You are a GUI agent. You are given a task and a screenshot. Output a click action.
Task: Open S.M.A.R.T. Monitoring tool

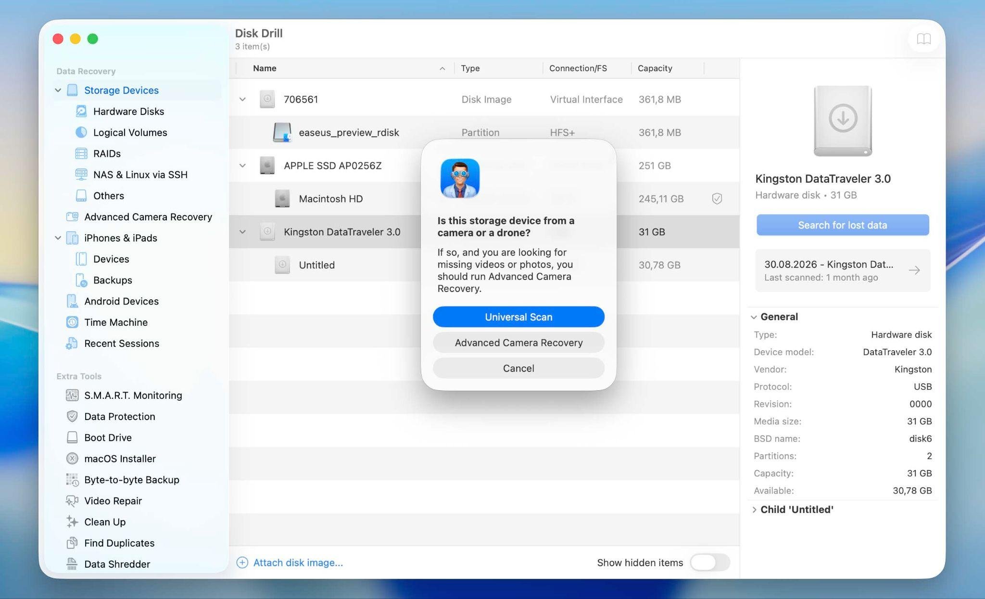[x=133, y=395]
